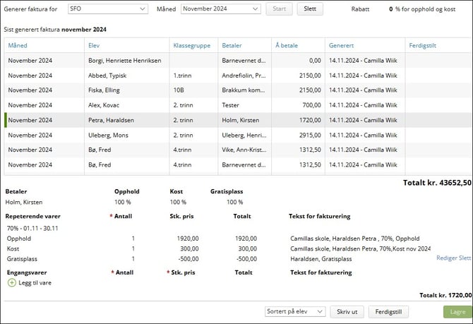473x324 pixels.
Task: Click the Slett link beside Rediger
Action: tap(464, 258)
